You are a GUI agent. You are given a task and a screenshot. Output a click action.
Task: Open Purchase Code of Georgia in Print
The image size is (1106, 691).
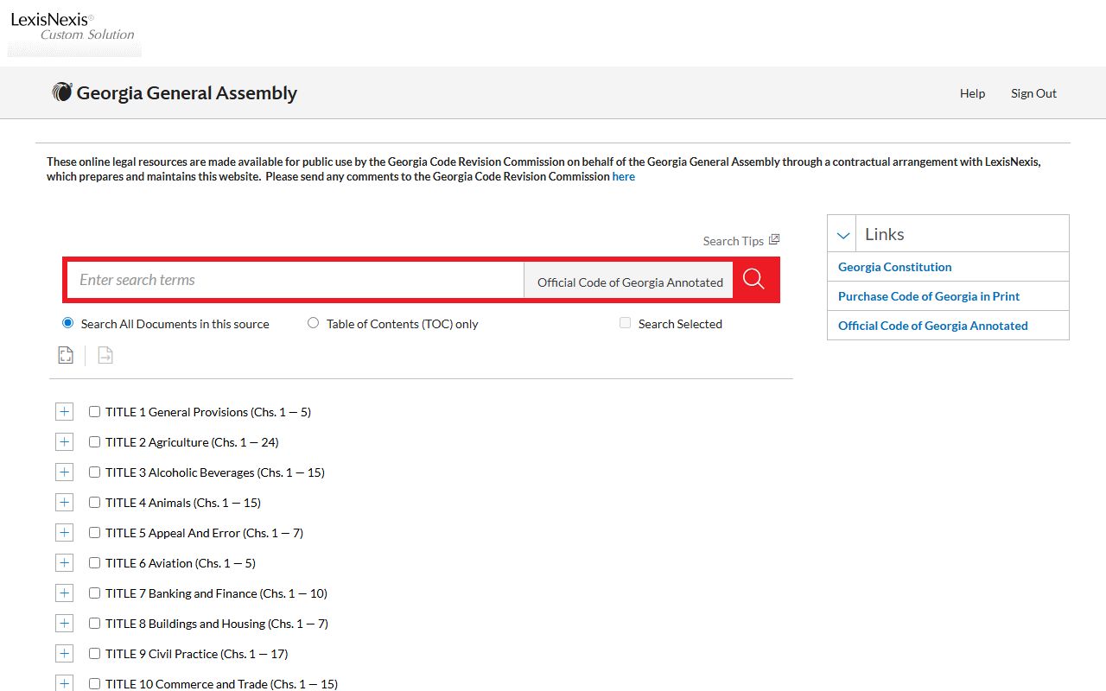(928, 296)
